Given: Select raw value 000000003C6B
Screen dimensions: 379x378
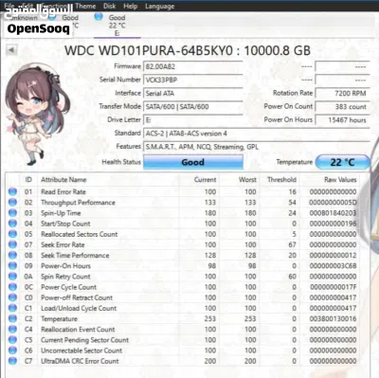Looking at the screenshot, I should (333, 266).
